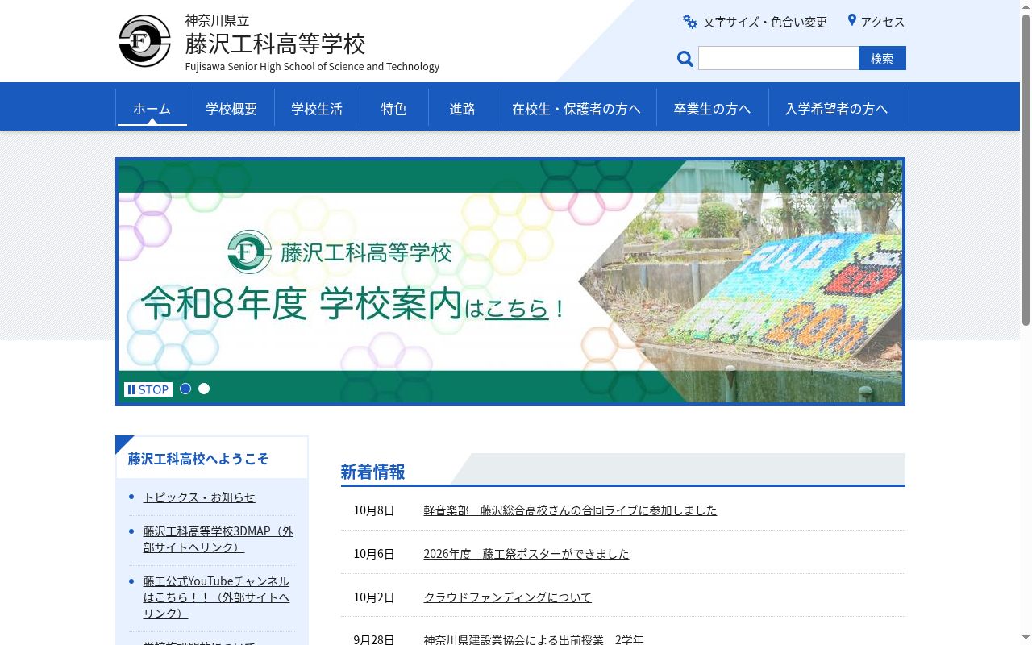Screen dimensions: 1032x645
Task: Open 神奈川県建設業協会による出前授業 news article
Action: pyautogui.click(x=534, y=639)
